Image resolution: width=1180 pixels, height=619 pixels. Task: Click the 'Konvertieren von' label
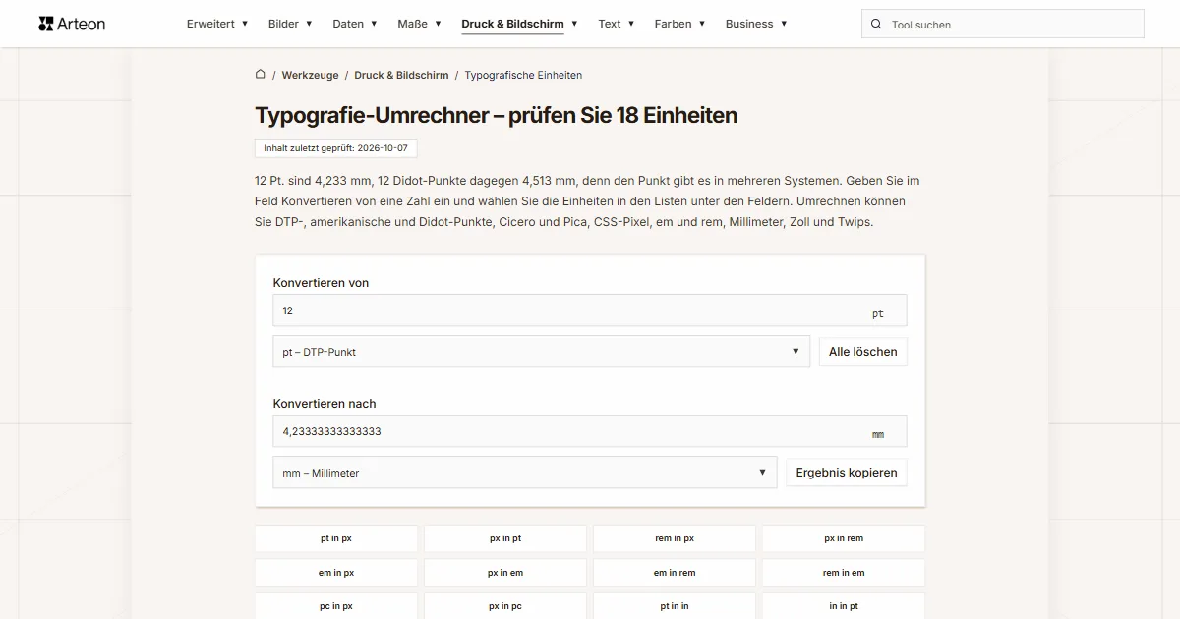[x=321, y=283]
